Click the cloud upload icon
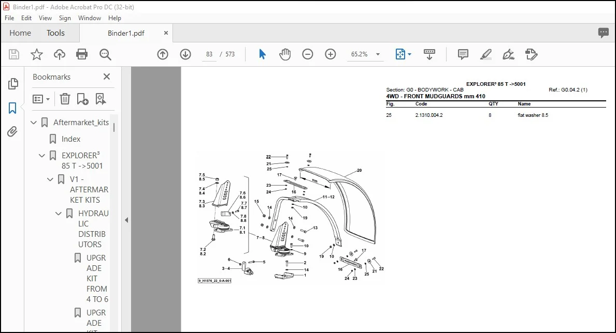Screen dimensions: 616x333 [x=60, y=54]
